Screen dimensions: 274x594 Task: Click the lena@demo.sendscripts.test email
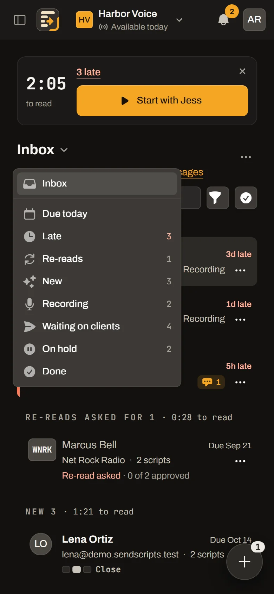coord(120,555)
